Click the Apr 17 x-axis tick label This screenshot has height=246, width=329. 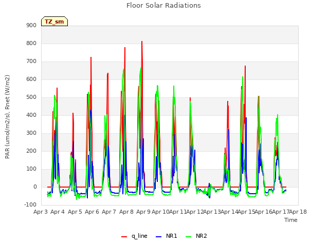(x=281, y=212)
